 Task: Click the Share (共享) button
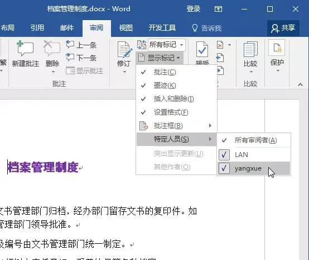click(x=283, y=28)
